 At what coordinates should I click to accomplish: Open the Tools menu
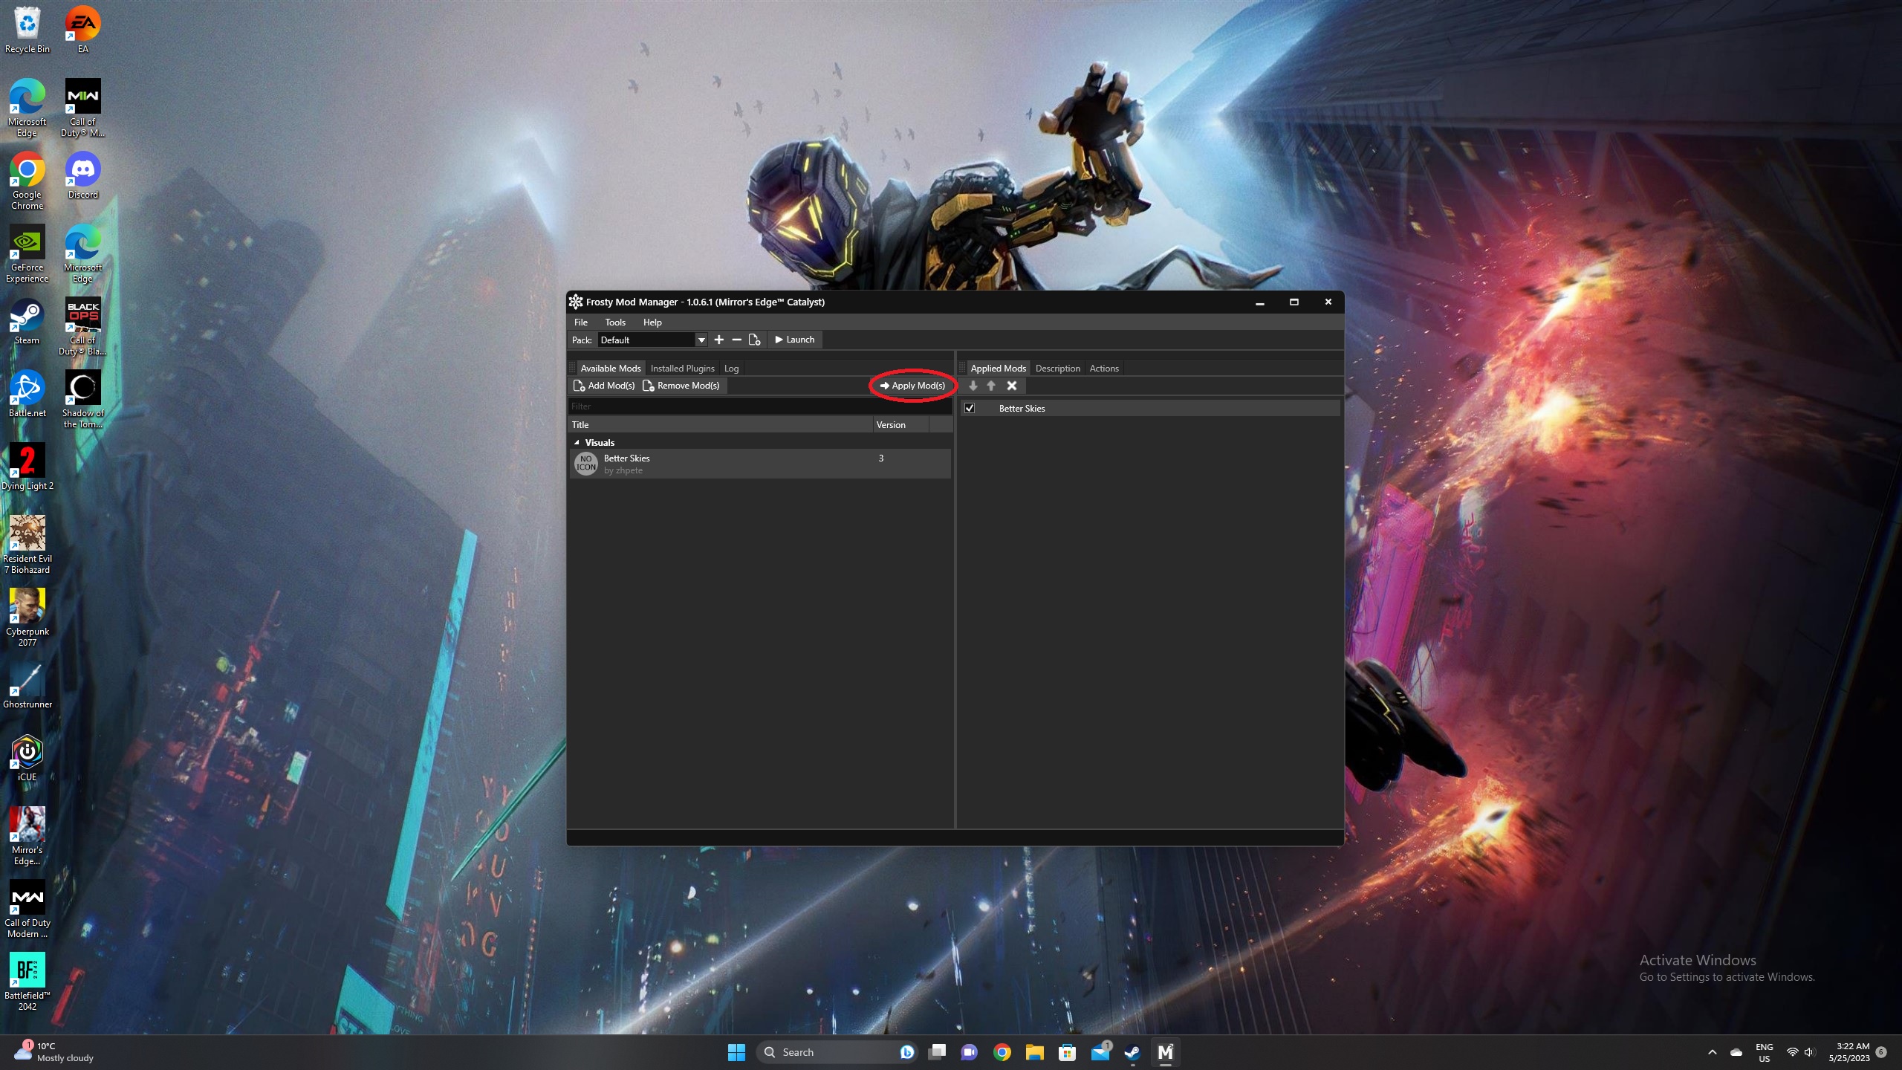[x=614, y=322]
